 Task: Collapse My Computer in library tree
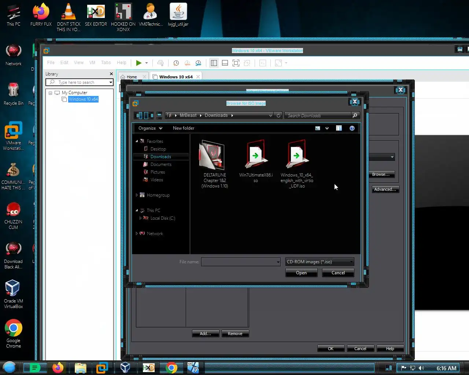tap(50, 93)
